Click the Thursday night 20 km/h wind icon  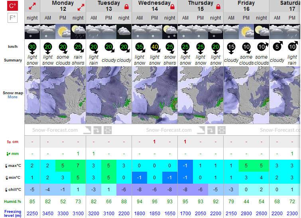tap(216, 48)
